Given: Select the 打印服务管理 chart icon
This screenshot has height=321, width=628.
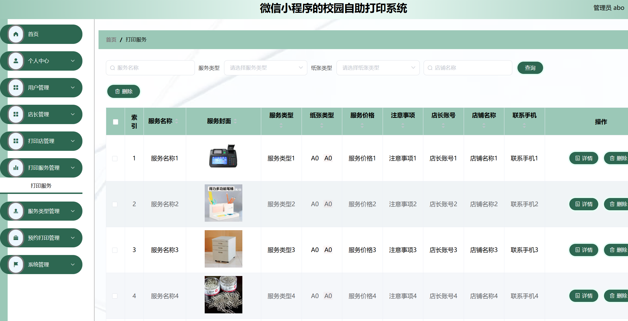Looking at the screenshot, I should click(16, 168).
